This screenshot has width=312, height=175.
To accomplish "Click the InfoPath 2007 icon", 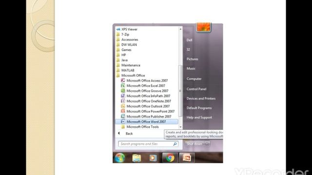I will [123, 96].
